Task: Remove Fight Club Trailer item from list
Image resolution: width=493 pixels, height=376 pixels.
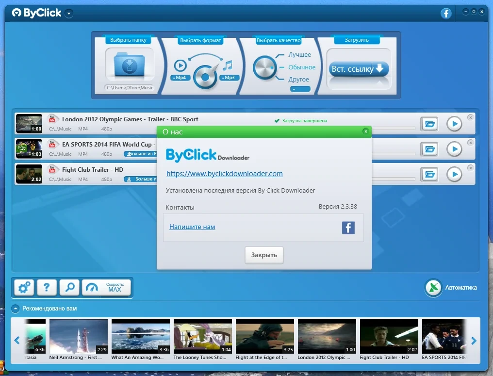Action: coord(470,168)
